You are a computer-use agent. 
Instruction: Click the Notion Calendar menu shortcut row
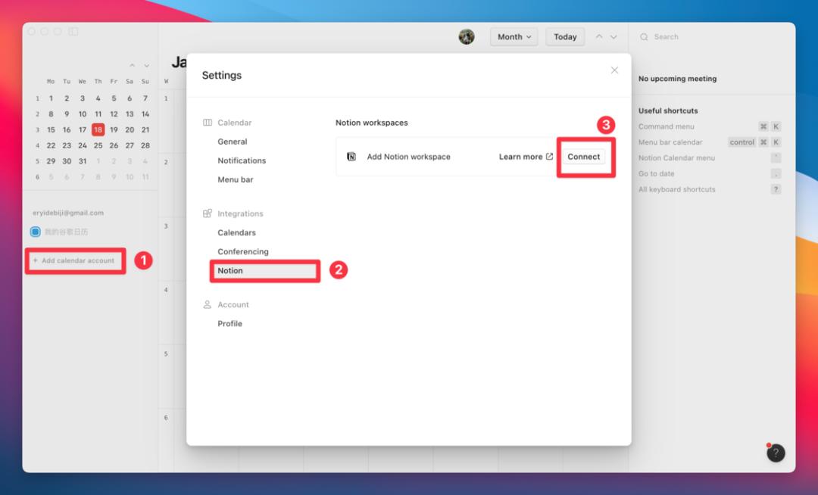pyautogui.click(x=710, y=158)
